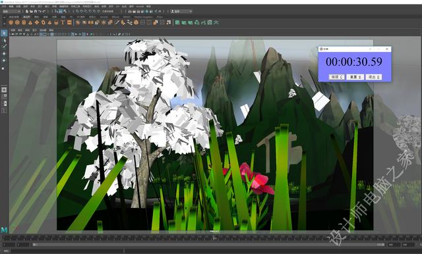Image resolution: width=422 pixels, height=254 pixels.
Task: Click the timer display 00:00:30.59
Action: [354, 62]
